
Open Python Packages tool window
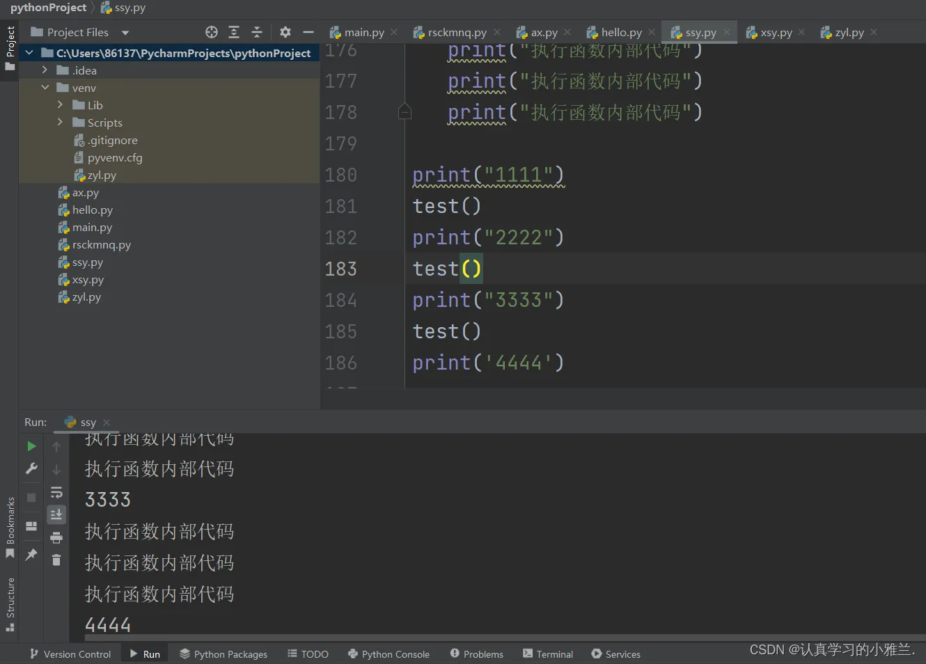223,654
